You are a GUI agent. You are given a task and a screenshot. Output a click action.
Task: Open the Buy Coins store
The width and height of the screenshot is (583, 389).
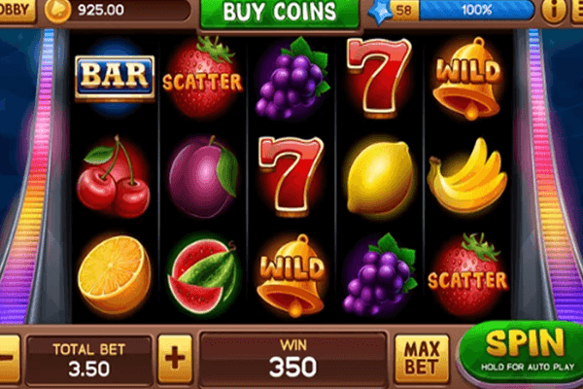(280, 13)
